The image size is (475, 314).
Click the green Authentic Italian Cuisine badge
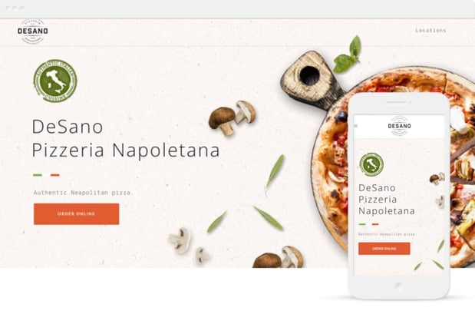tap(55, 81)
